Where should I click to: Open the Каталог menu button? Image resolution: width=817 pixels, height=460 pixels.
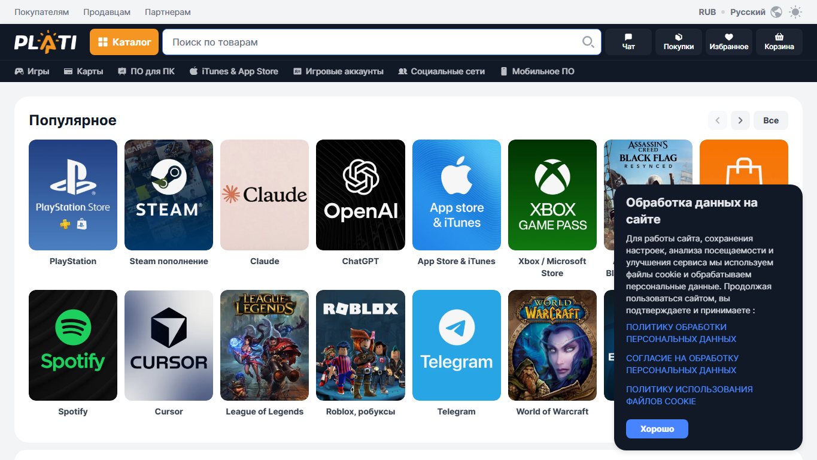point(124,42)
